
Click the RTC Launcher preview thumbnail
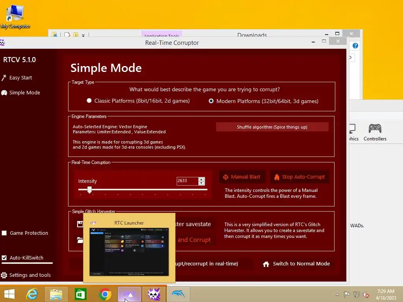[x=129, y=252]
